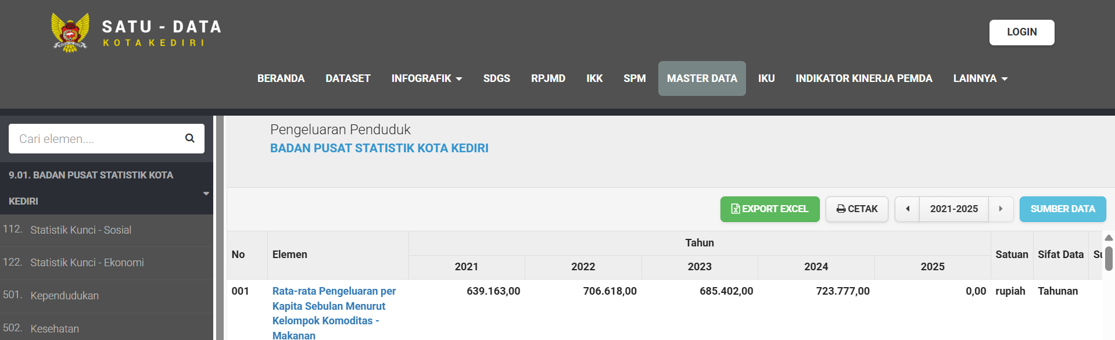Click the 0,00 value for 2025
This screenshot has height=340, width=1115.
pyautogui.click(x=976, y=291)
